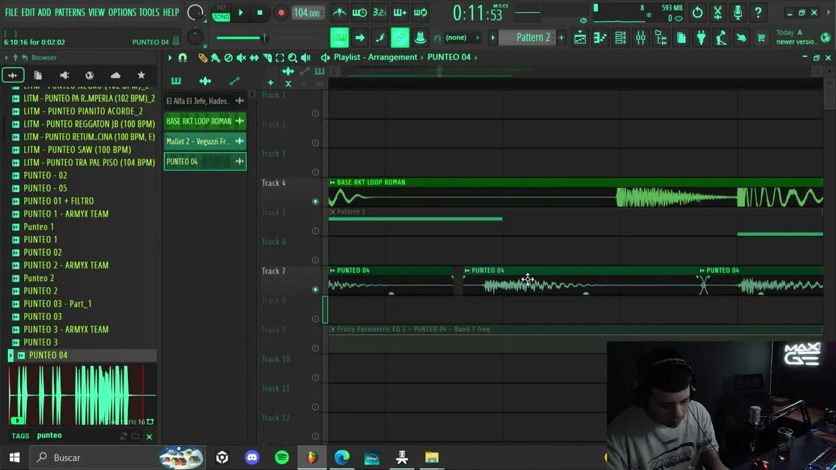Select the Slip tool in playlist toolbar
This screenshot has height=470, width=836.
pyautogui.click(x=254, y=57)
